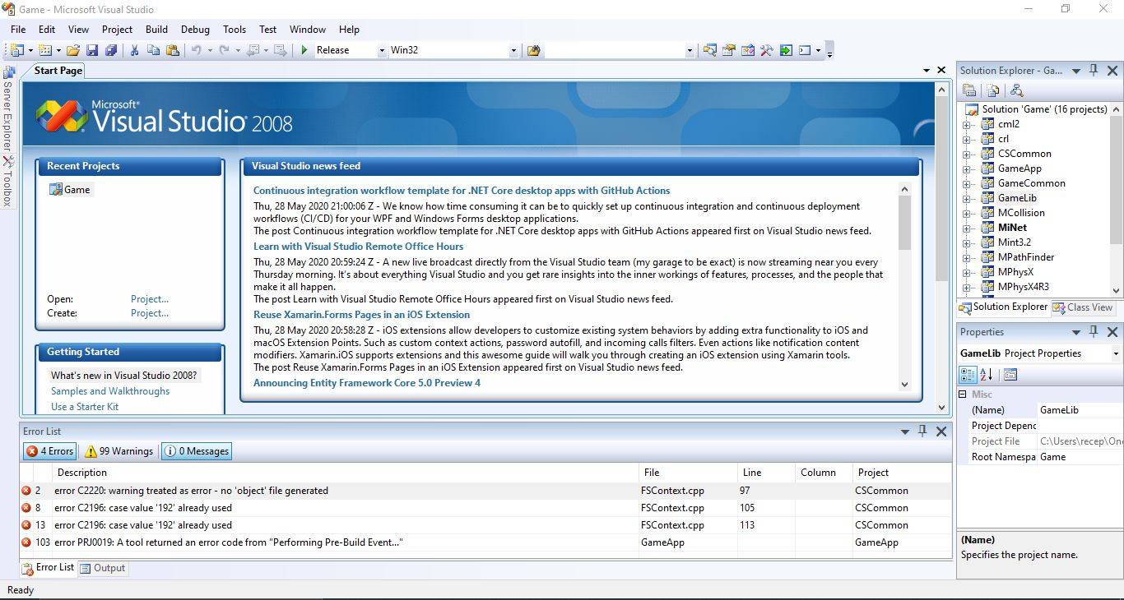The image size is (1124, 600).
Task: Open the GameLib Project Properties object dropdown
Action: (x=1116, y=353)
